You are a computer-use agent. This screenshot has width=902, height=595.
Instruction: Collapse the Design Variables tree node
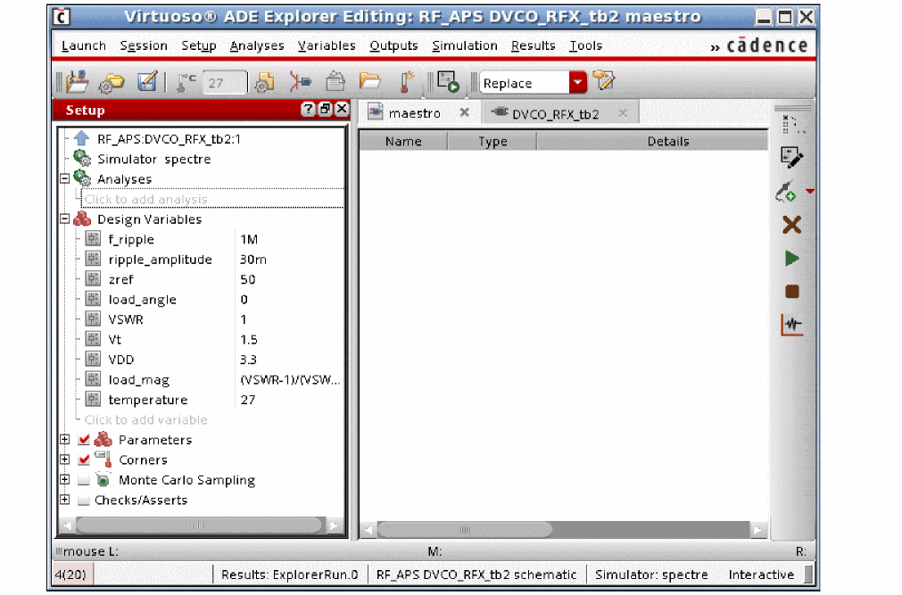coord(64,219)
